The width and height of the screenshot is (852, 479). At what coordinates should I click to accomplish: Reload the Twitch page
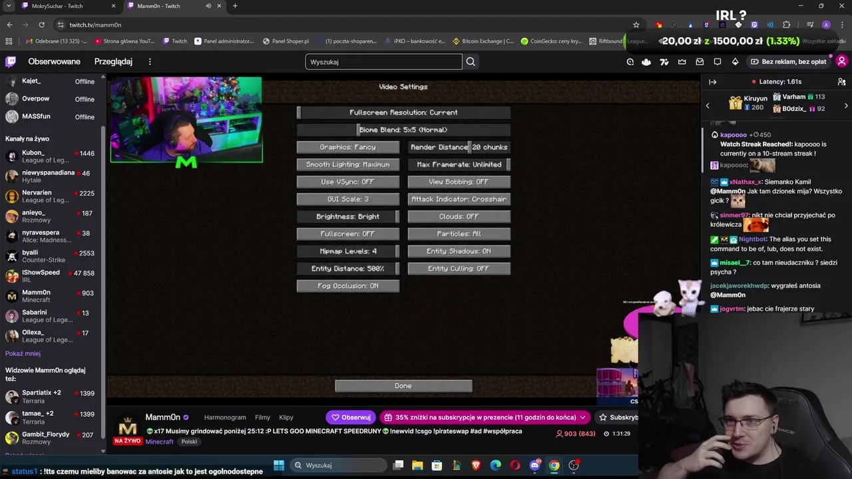41,25
